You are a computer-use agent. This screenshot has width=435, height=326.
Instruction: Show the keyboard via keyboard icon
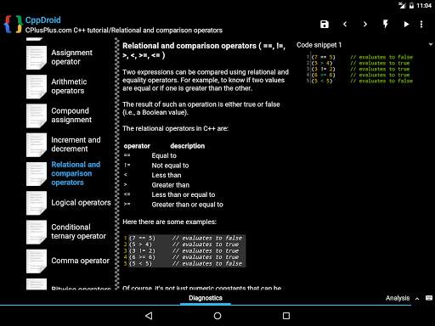point(429,298)
